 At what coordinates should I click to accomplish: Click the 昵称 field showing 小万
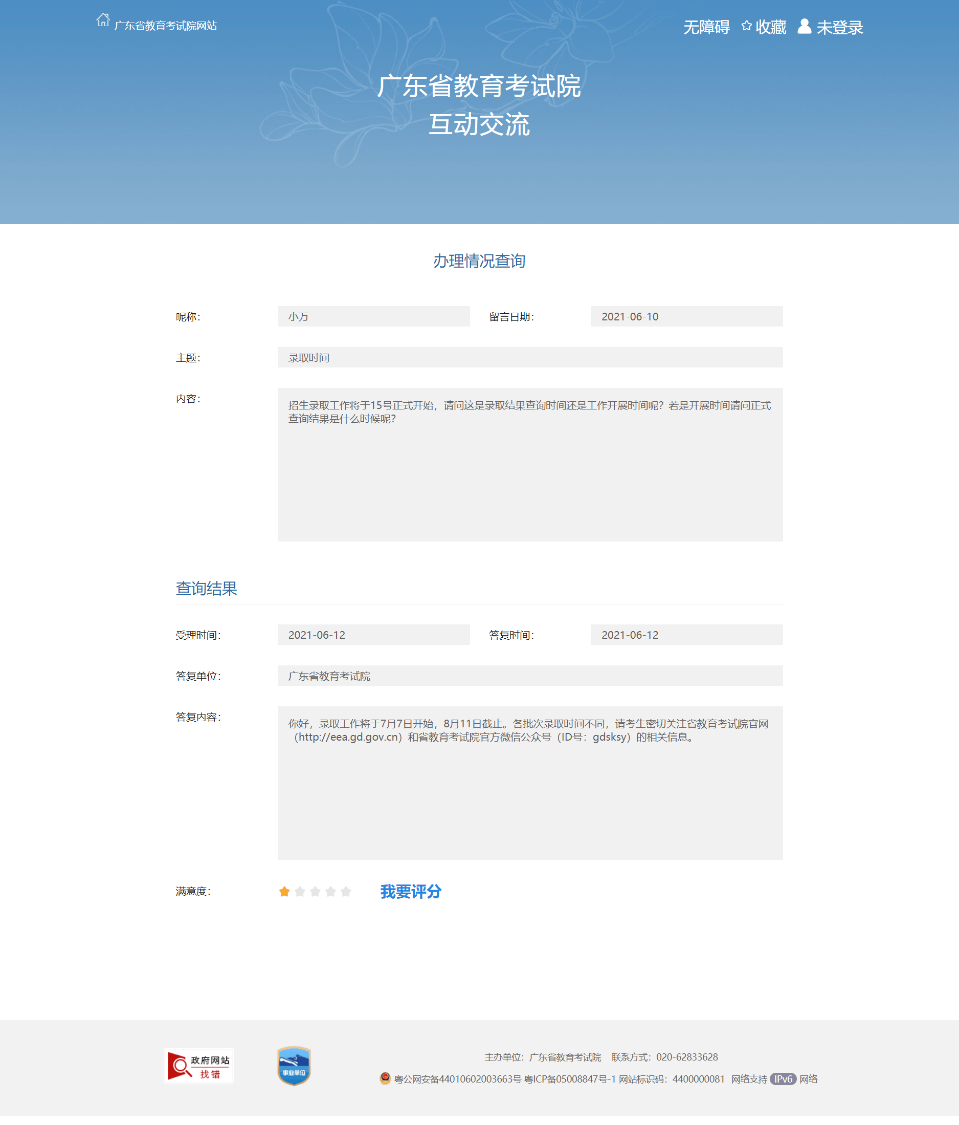click(x=374, y=316)
